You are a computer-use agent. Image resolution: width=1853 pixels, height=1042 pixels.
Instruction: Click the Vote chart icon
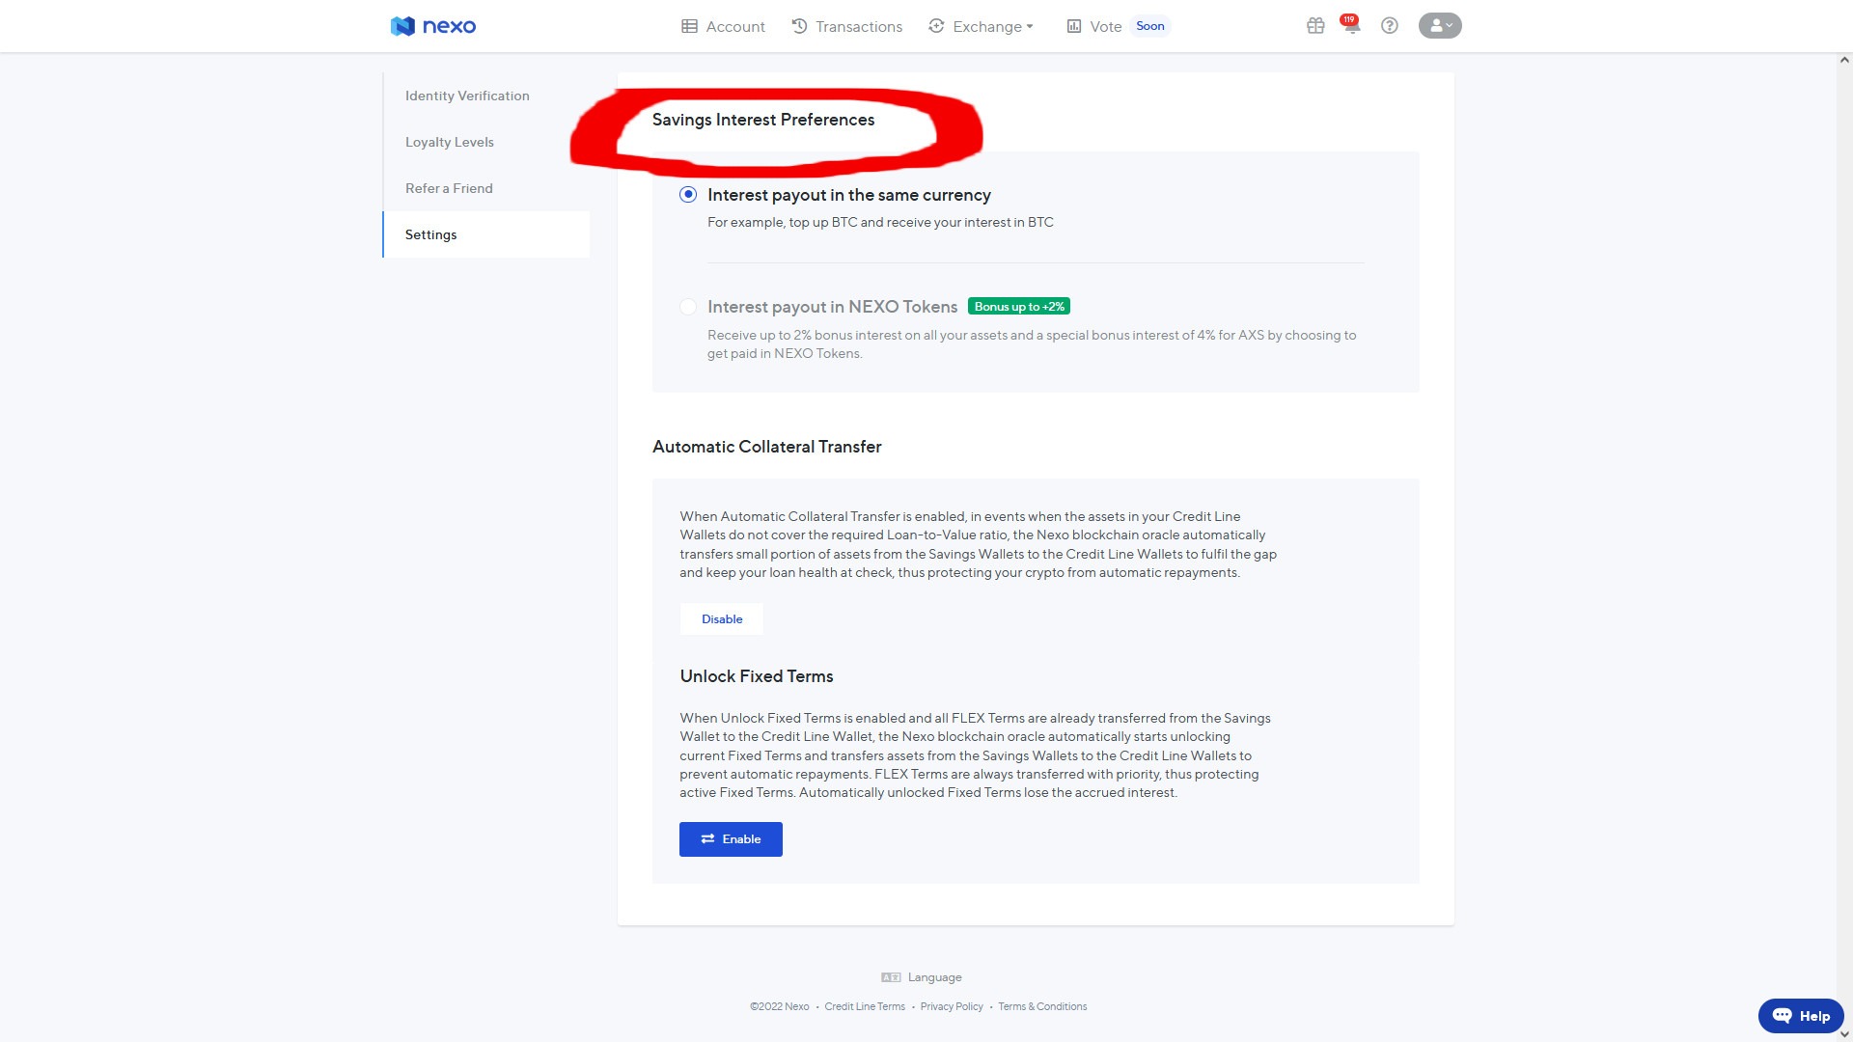point(1073,26)
